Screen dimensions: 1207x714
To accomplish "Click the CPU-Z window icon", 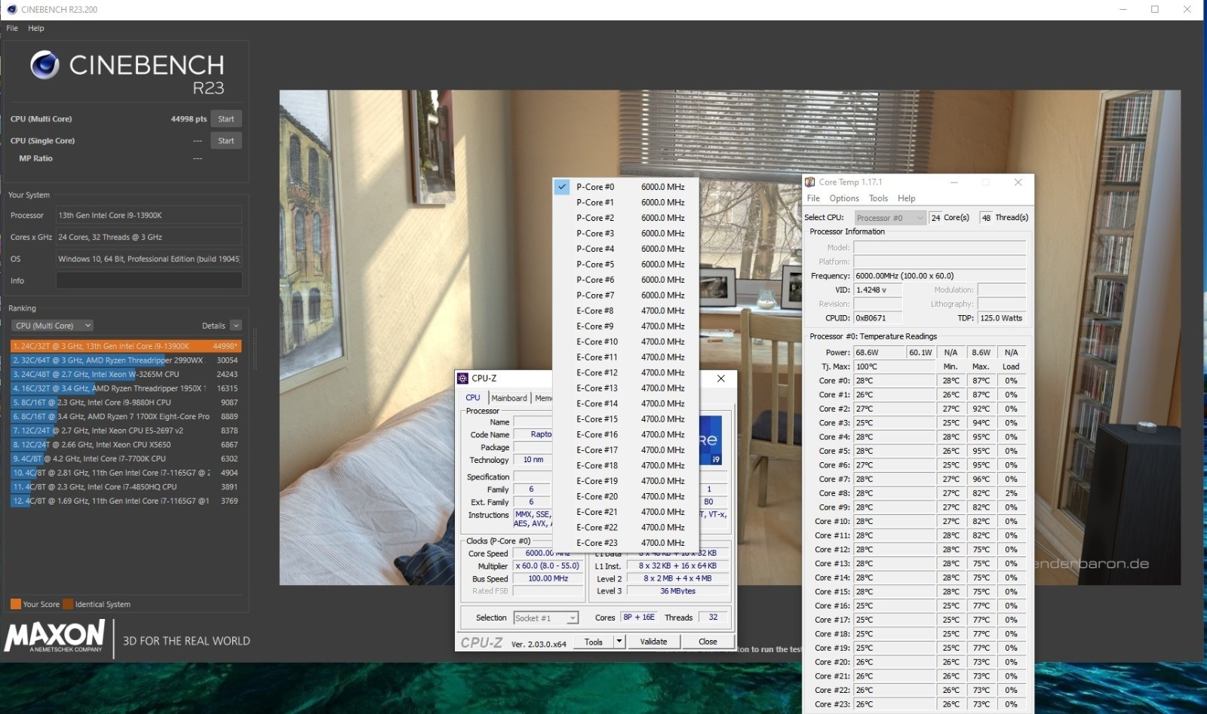I will point(463,378).
